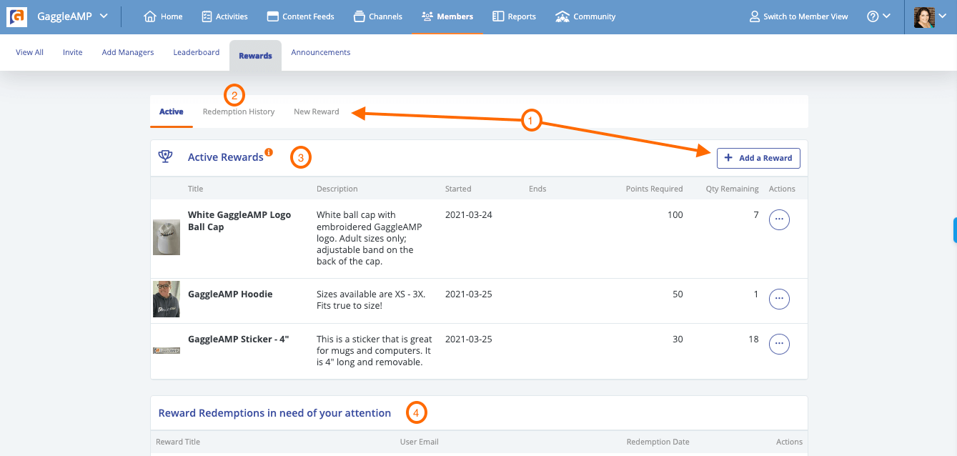Open the Redemption History tab

click(239, 111)
